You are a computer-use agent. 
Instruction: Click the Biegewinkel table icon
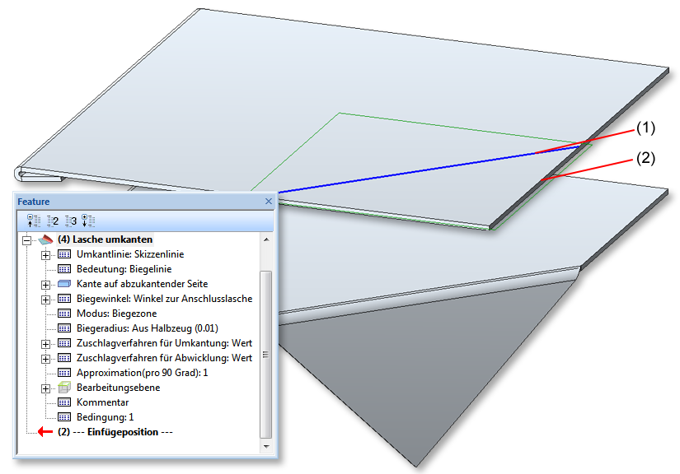[64, 299]
